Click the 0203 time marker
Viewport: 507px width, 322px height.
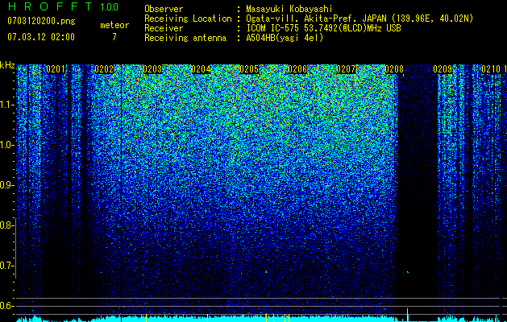coord(152,69)
